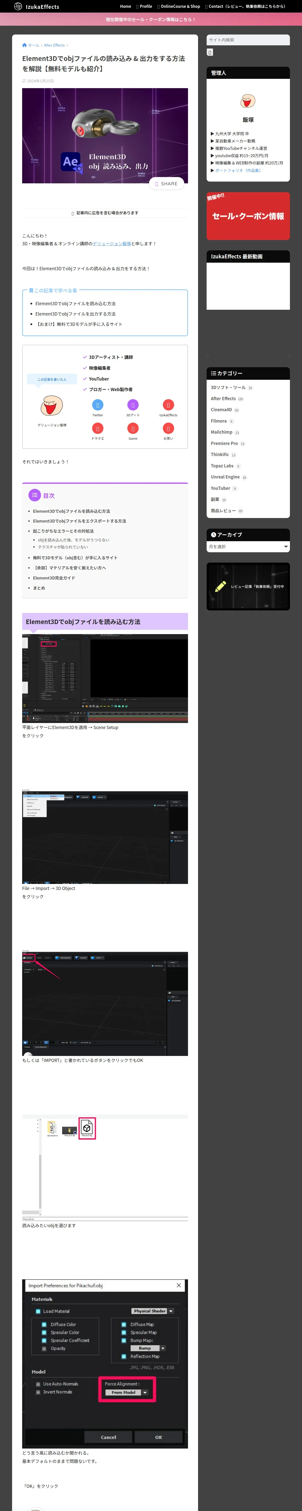Jump to まとめ in contents

pos(39,588)
